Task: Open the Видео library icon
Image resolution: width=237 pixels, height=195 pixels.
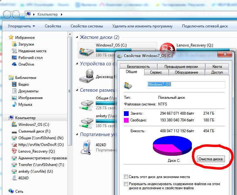Action: point(14,84)
